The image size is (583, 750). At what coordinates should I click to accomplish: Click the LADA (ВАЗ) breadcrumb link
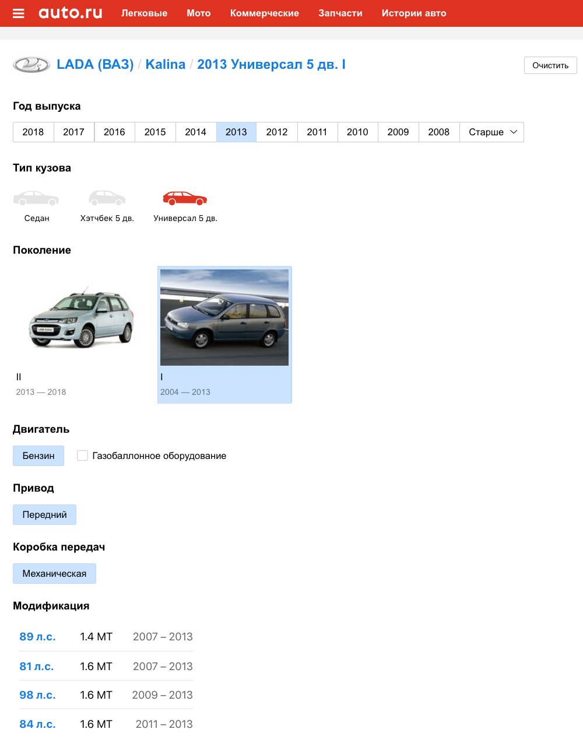[95, 64]
